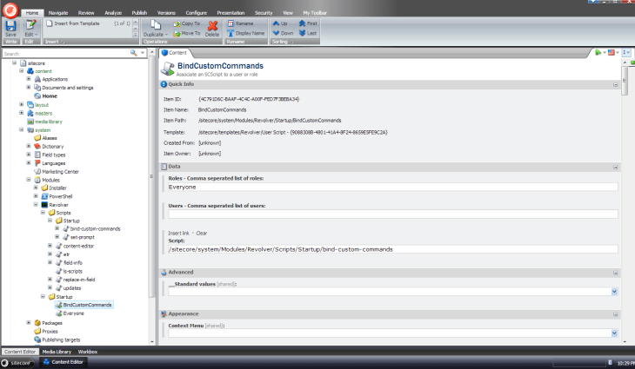Click the Insert link link
Viewport: 635px width, 369px height.
tap(178, 234)
